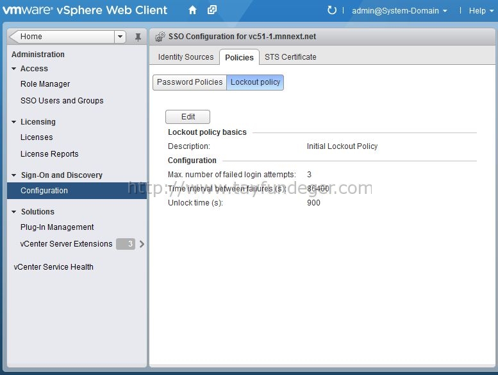Open License Reports
Image resolution: width=498 pixels, height=375 pixels.
point(49,154)
